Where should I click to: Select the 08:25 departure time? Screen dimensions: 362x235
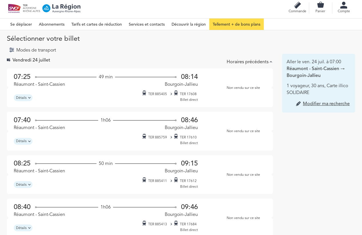[22, 164]
